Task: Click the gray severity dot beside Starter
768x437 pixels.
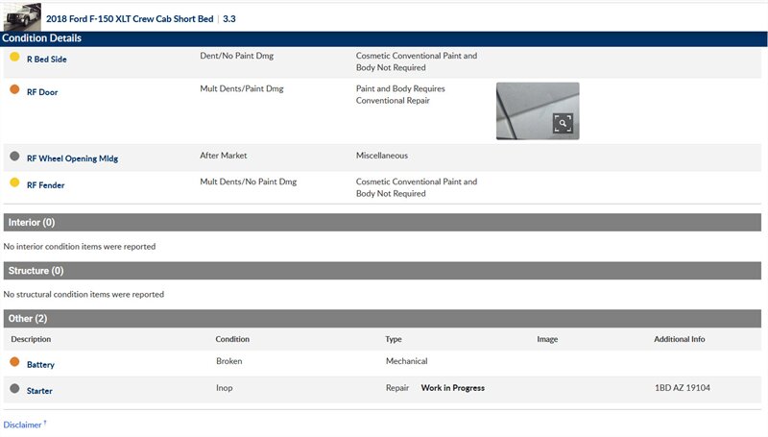Action: tap(14, 389)
